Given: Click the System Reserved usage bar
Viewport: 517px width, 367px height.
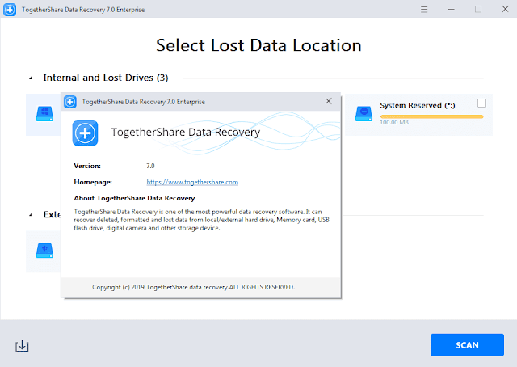Looking at the screenshot, I should 431,116.
